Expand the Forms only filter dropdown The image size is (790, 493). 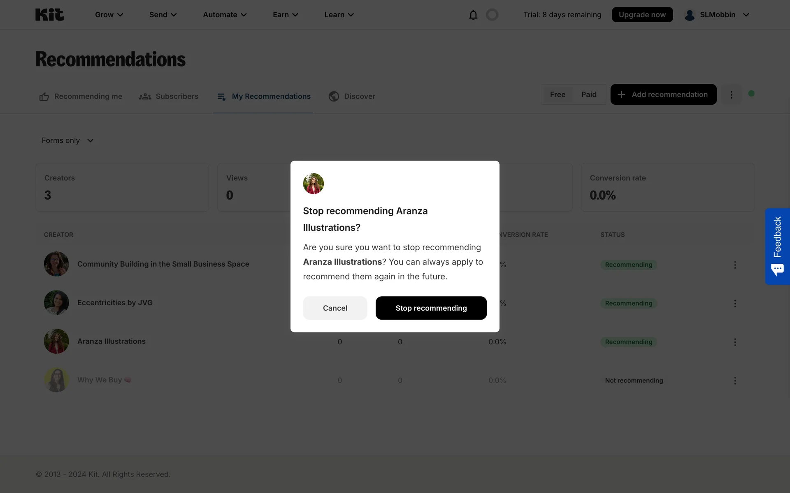[x=68, y=141]
